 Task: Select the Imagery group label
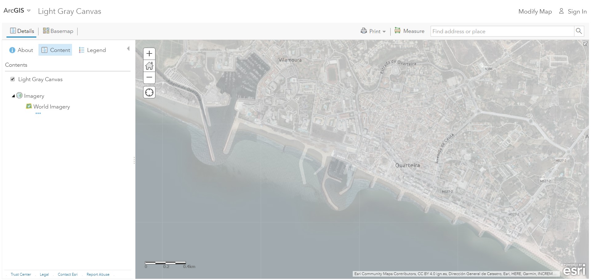34,96
